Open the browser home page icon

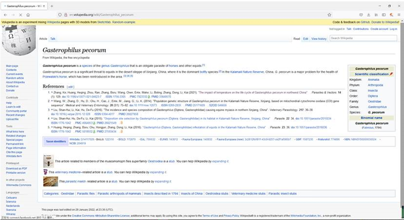tap(28, 15)
